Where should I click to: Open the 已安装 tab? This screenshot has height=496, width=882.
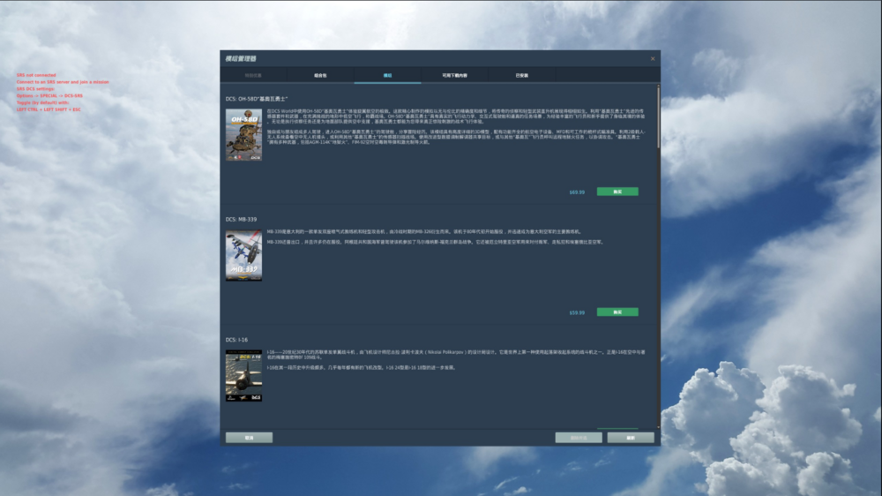tap(522, 75)
